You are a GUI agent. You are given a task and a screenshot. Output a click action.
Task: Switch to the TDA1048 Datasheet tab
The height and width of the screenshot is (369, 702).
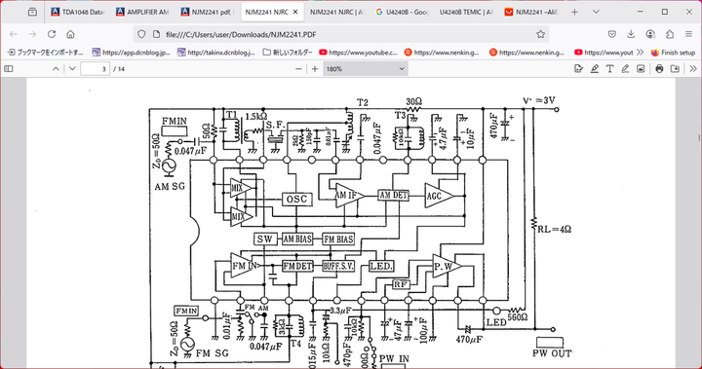pyautogui.click(x=77, y=12)
